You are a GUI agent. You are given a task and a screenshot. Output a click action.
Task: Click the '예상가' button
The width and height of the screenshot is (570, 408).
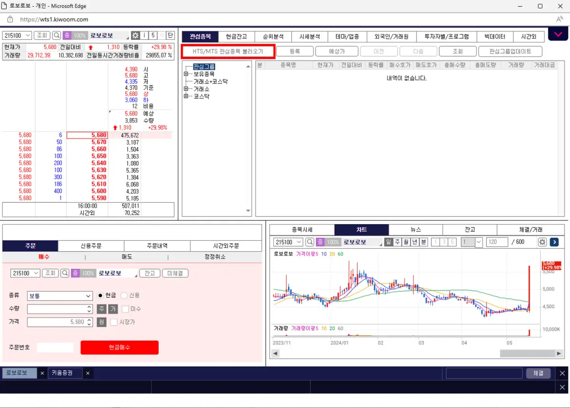(337, 51)
